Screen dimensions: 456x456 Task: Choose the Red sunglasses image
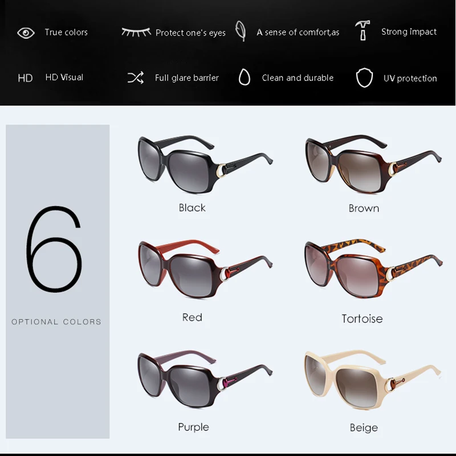pyautogui.click(x=205, y=269)
